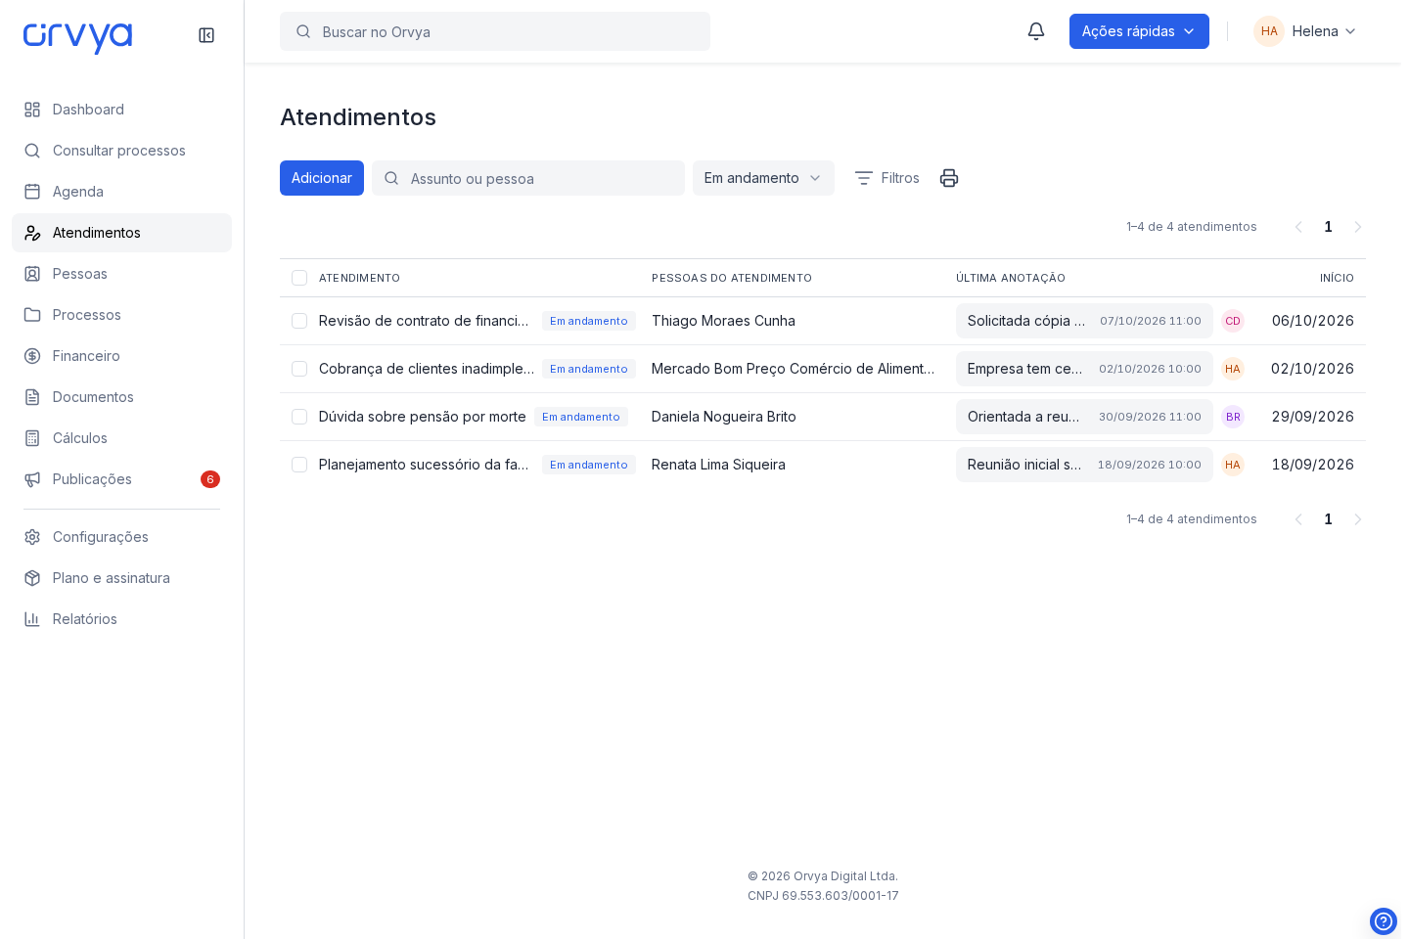The height and width of the screenshot is (939, 1409).
Task: Check the Dúvida sobre pensão row checkbox
Action: click(x=299, y=417)
